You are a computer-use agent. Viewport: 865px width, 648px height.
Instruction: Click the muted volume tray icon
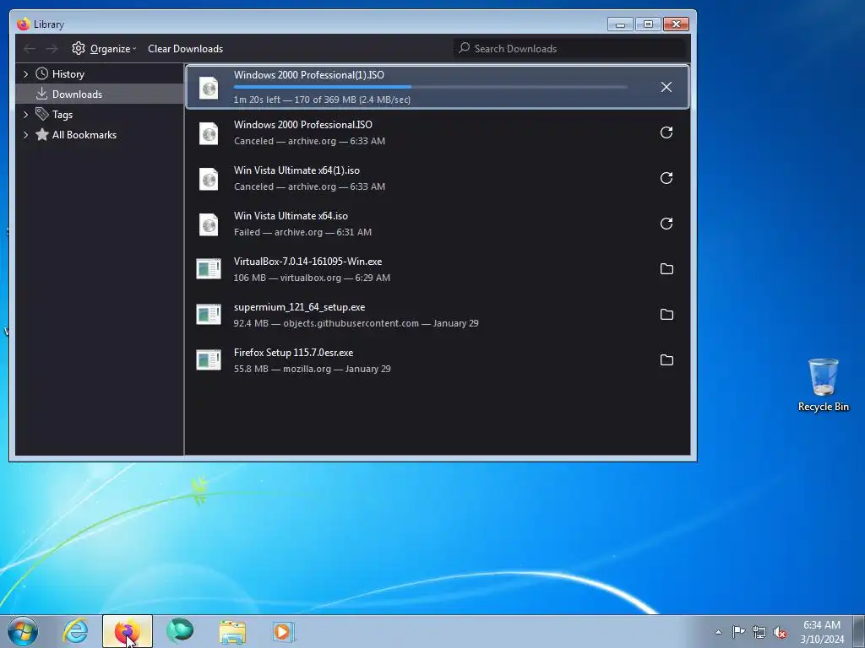[780, 632]
